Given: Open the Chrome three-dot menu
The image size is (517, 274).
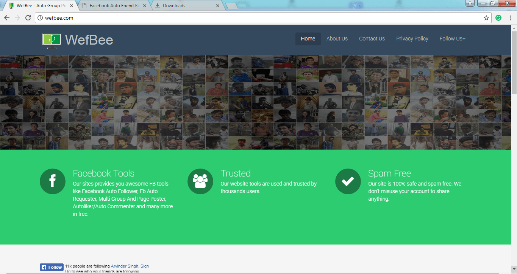Looking at the screenshot, I should tap(510, 18).
